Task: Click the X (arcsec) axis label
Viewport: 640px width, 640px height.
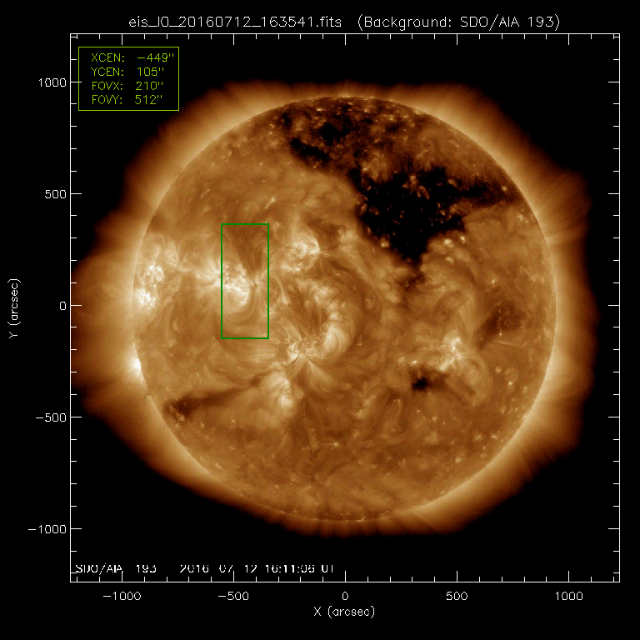Action: click(345, 612)
